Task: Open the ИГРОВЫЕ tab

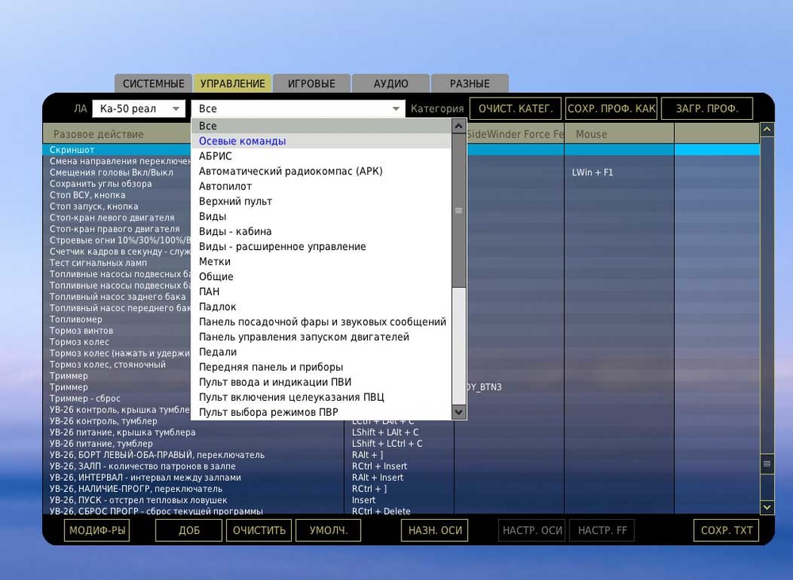Action: pos(312,83)
